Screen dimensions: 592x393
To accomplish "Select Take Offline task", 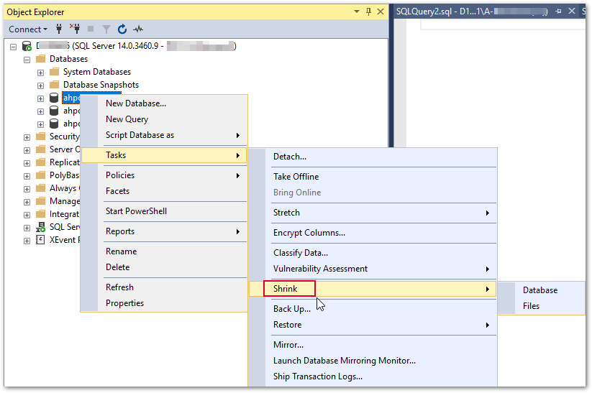I will [373, 177].
